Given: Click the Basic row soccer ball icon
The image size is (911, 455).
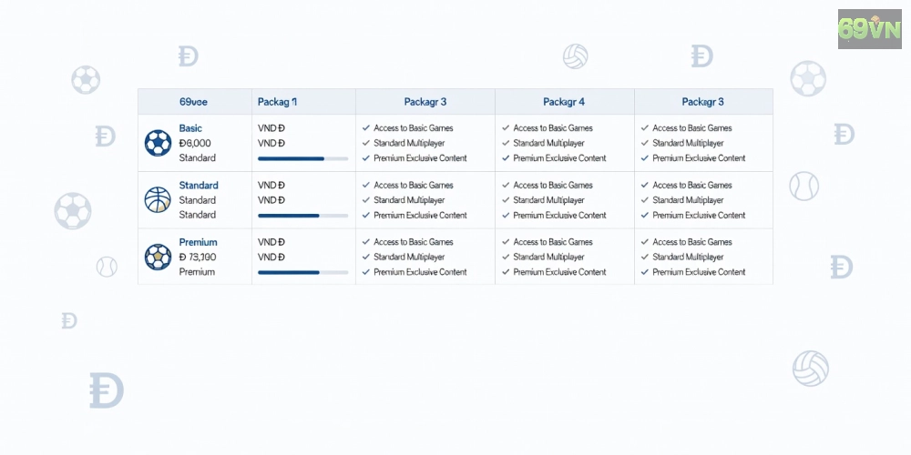Looking at the screenshot, I should pos(158,143).
